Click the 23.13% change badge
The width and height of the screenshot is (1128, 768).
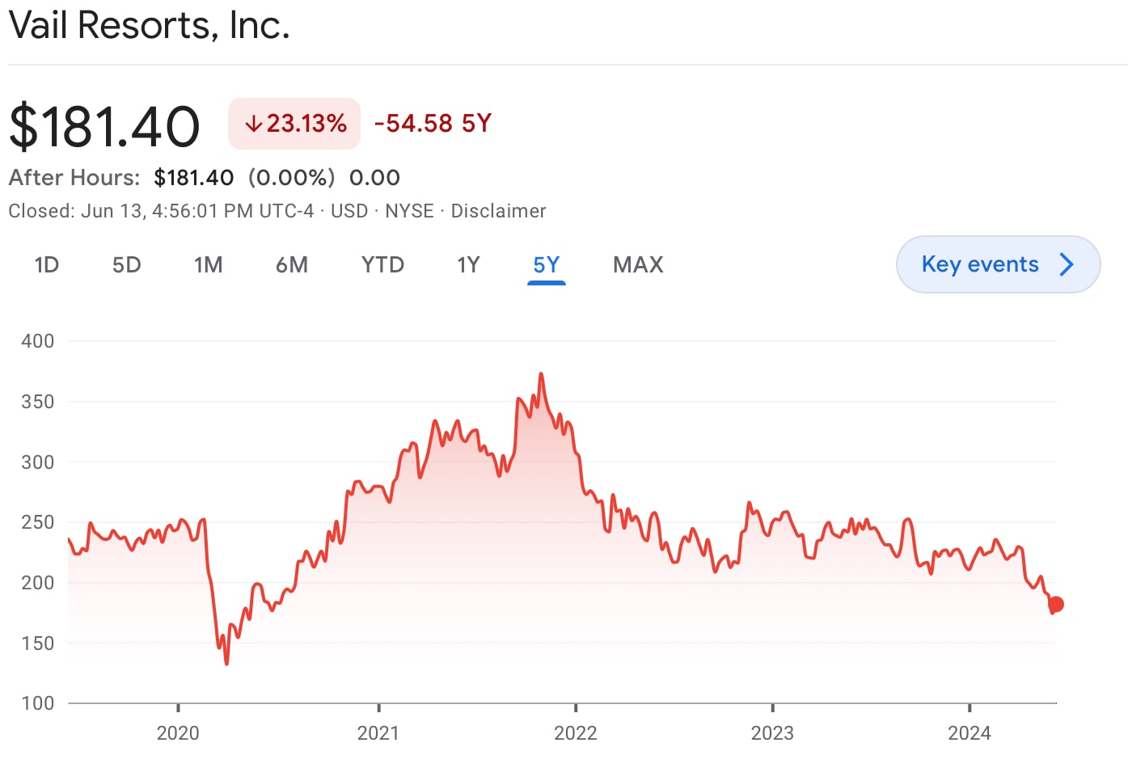[294, 124]
